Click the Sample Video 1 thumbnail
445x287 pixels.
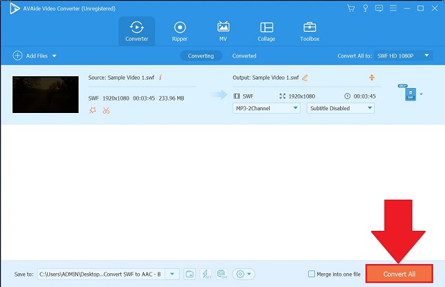[45, 94]
